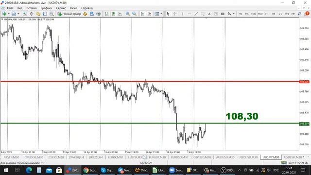The height and width of the screenshot is (175, 311).
Task: Switch to W1 weekly timeframe
Action: (287, 14)
